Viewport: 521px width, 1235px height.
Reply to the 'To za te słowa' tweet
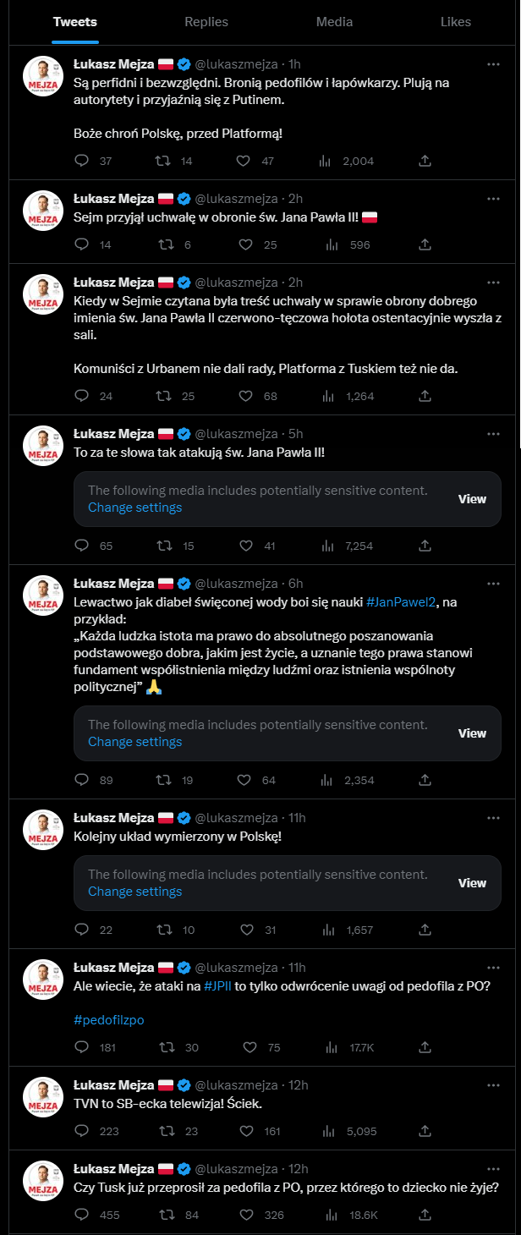tap(82, 546)
